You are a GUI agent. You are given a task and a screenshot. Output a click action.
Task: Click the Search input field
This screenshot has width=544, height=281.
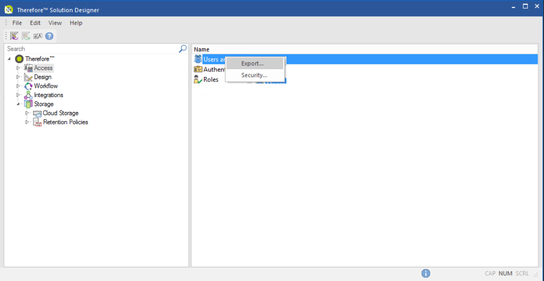91,49
